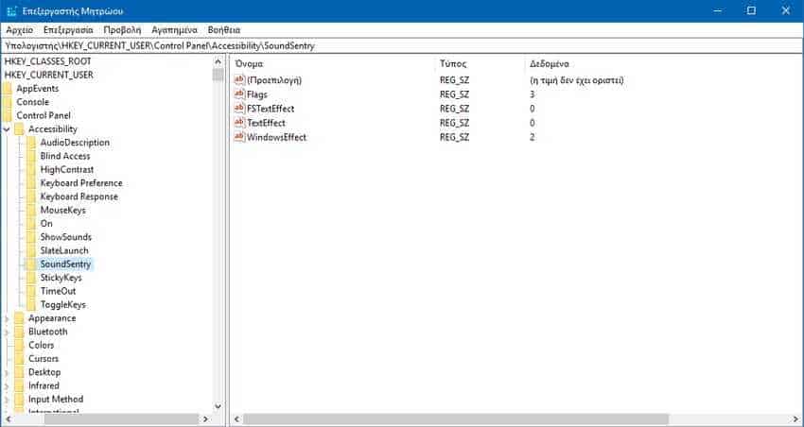Collapse the Accessibility tree node
The image size is (804, 427).
coord(8,128)
